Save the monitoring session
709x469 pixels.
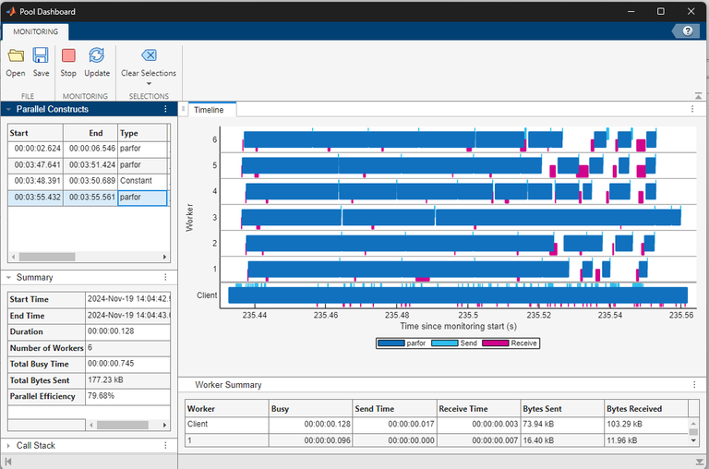(x=42, y=56)
